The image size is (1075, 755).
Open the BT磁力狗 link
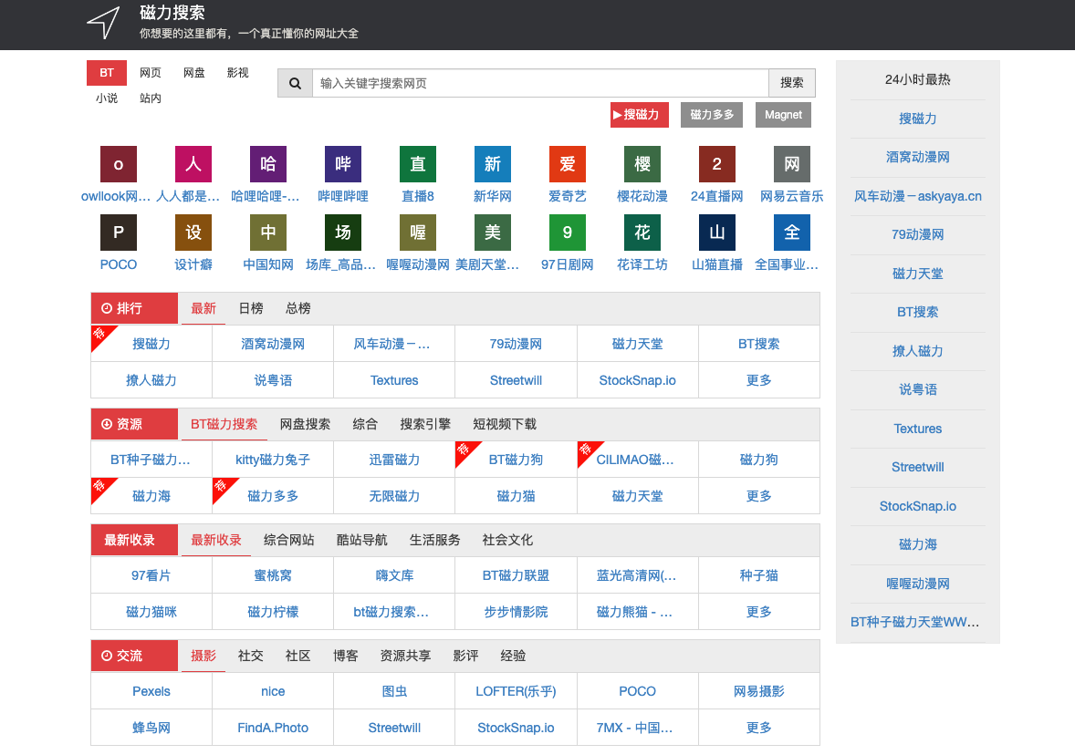point(516,460)
